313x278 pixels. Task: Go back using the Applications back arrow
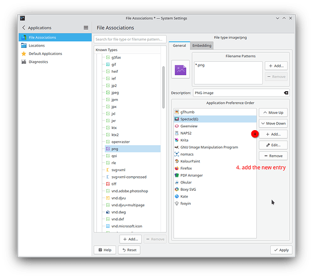click(x=23, y=28)
